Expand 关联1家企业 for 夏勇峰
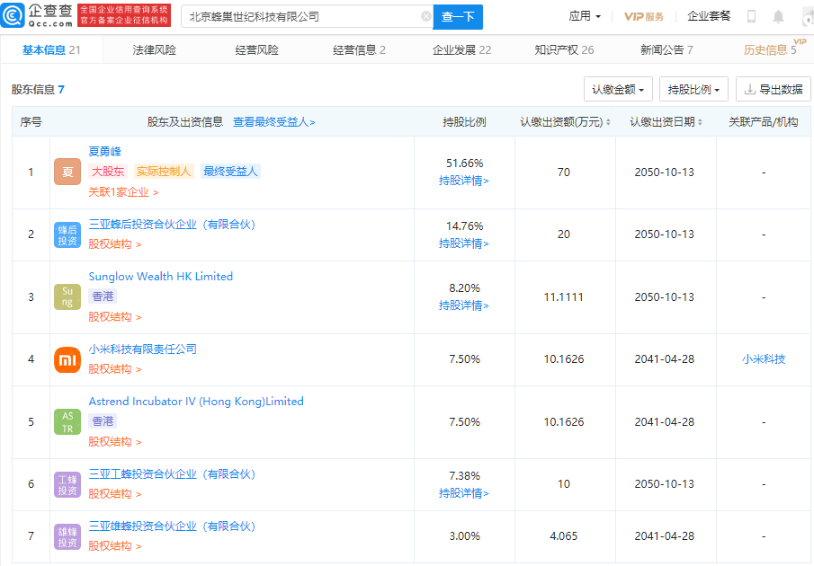 (123, 192)
